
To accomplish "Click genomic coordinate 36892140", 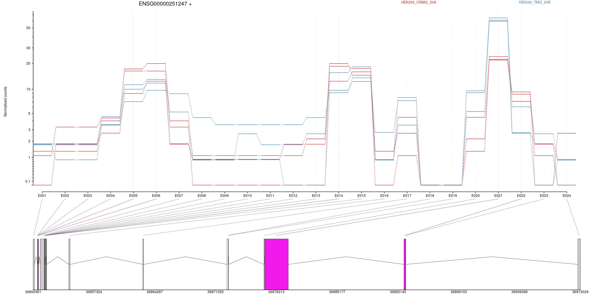I will (398, 292).
